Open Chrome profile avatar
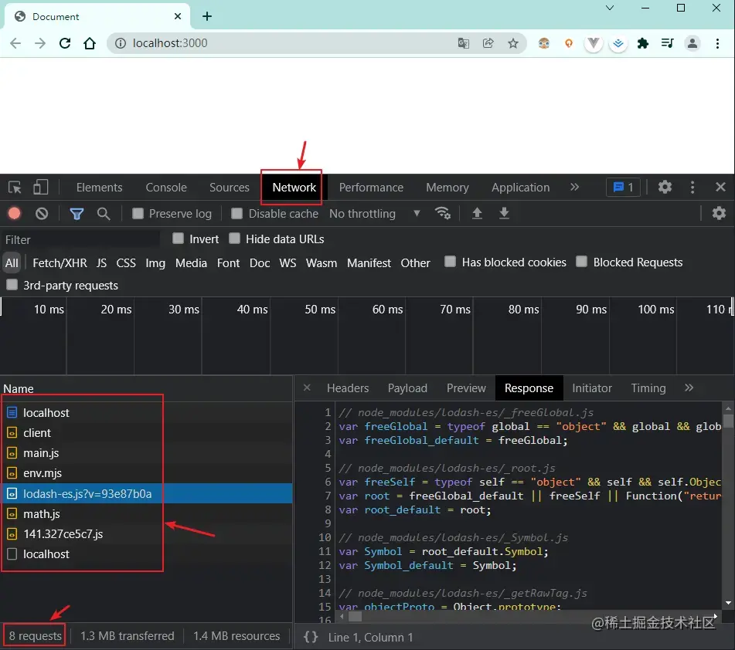Viewport: 735px width, 650px height. tap(692, 43)
